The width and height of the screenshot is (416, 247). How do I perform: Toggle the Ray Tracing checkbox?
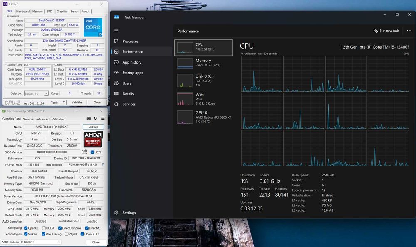point(43,234)
